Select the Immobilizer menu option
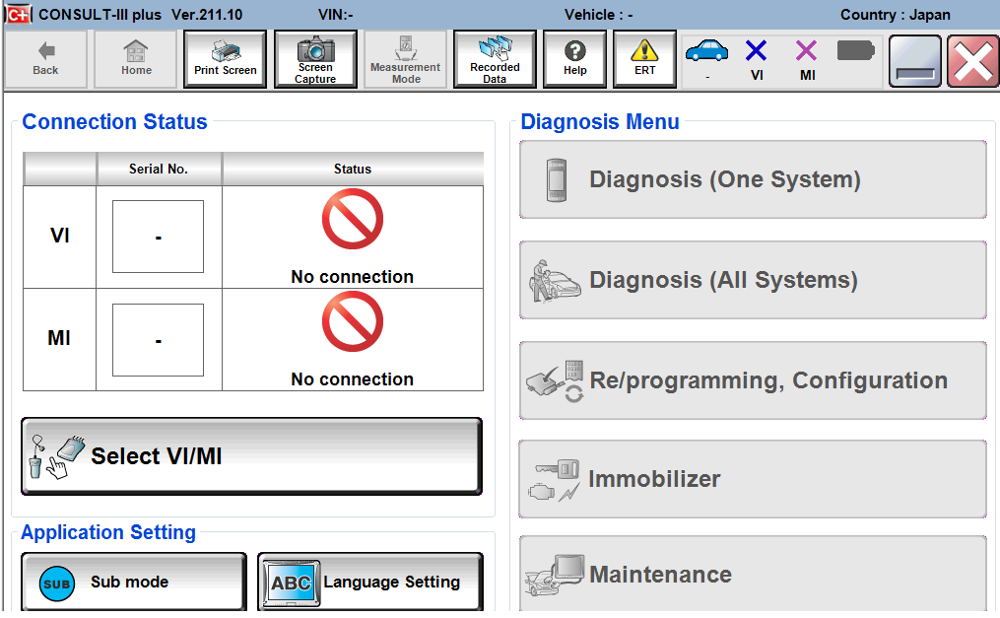The width and height of the screenshot is (1000, 618). tap(753, 479)
